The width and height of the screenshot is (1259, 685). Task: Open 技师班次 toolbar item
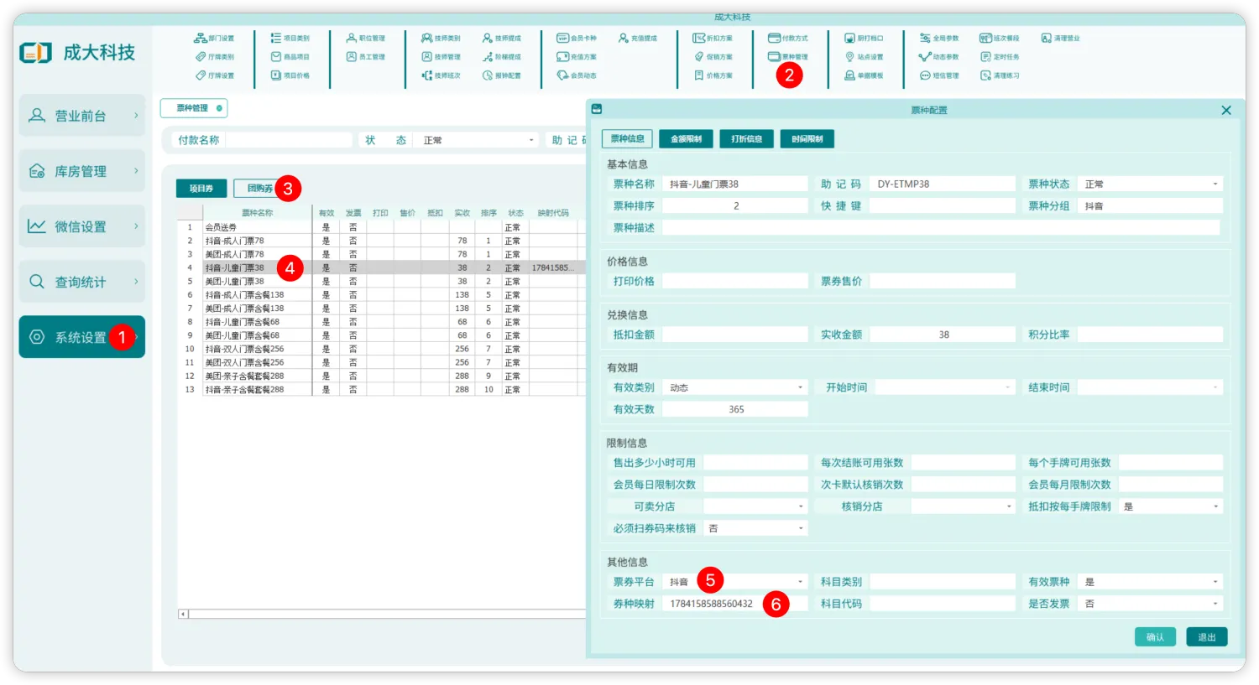coord(441,75)
